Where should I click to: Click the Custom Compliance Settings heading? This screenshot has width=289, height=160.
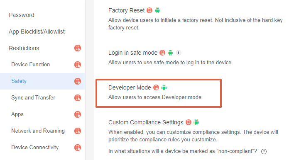146,122
